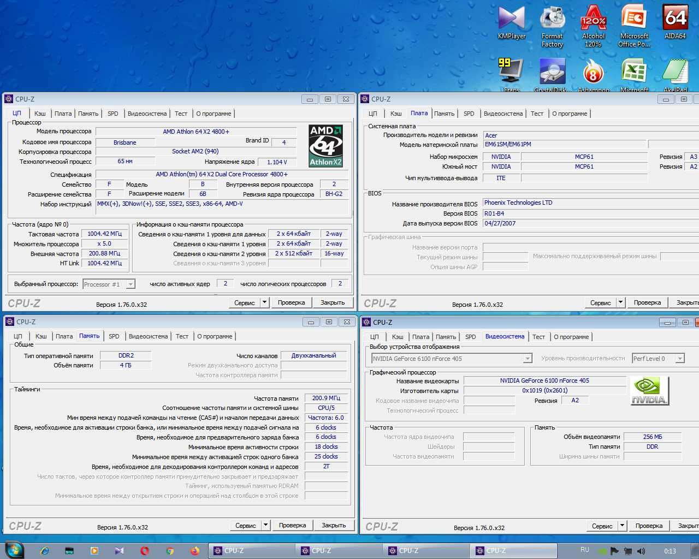699x559 pixels.
Task: Click the code name value Brisbane
Action: click(125, 142)
